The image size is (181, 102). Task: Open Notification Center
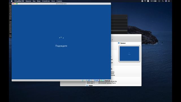click(169, 1)
